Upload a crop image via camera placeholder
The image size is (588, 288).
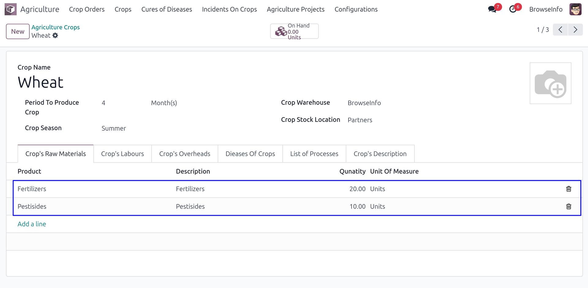pyautogui.click(x=550, y=83)
